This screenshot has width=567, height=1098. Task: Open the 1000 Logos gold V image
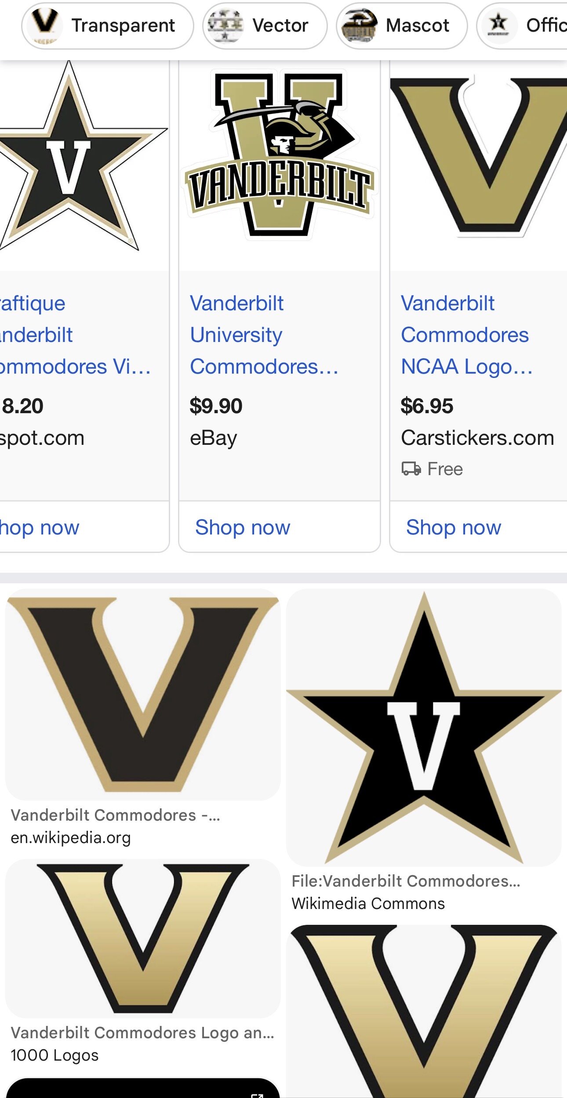pyautogui.click(x=143, y=938)
